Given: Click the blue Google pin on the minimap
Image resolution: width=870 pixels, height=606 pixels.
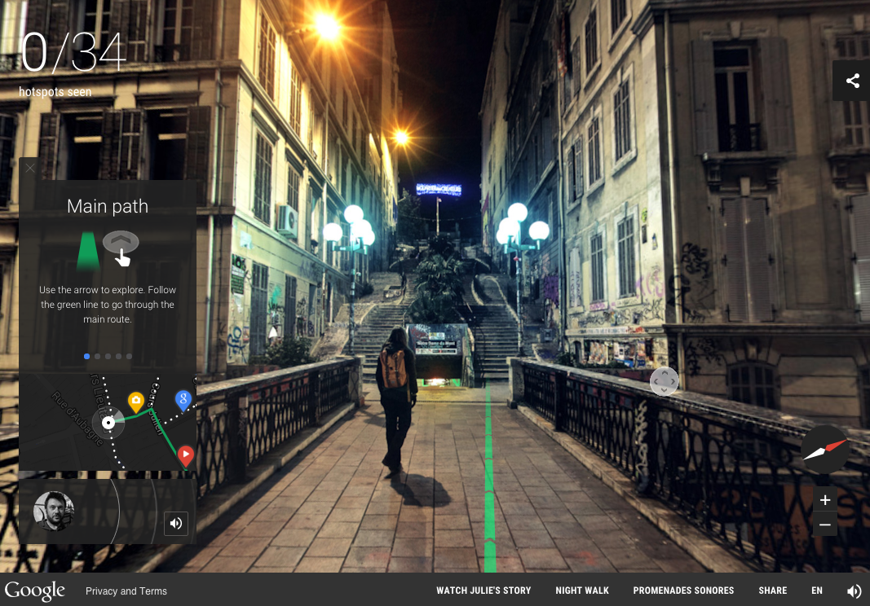Looking at the screenshot, I should tap(183, 400).
